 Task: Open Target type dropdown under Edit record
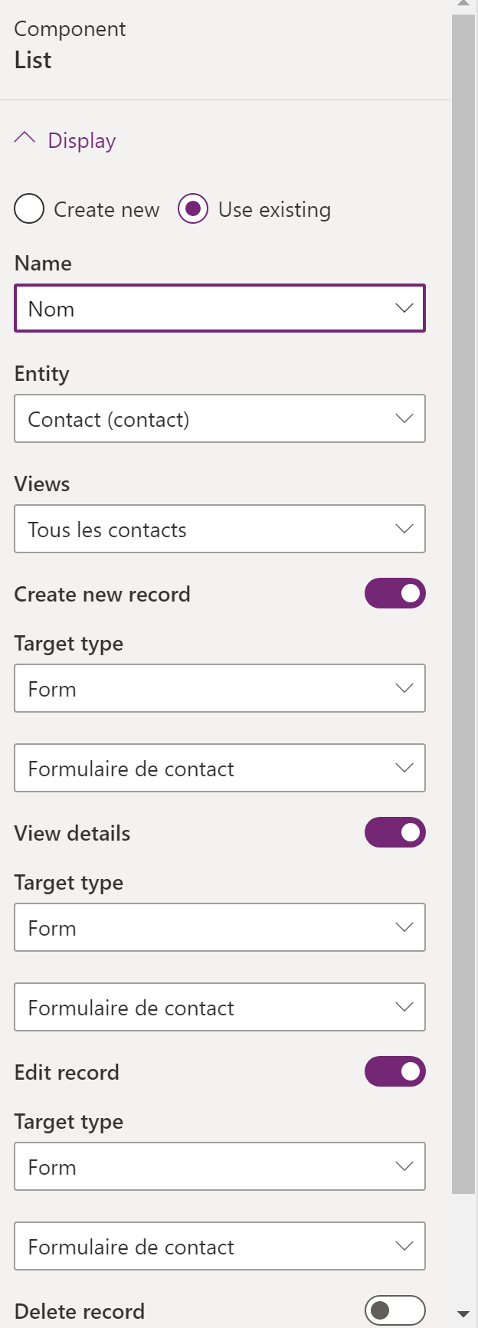point(220,1167)
